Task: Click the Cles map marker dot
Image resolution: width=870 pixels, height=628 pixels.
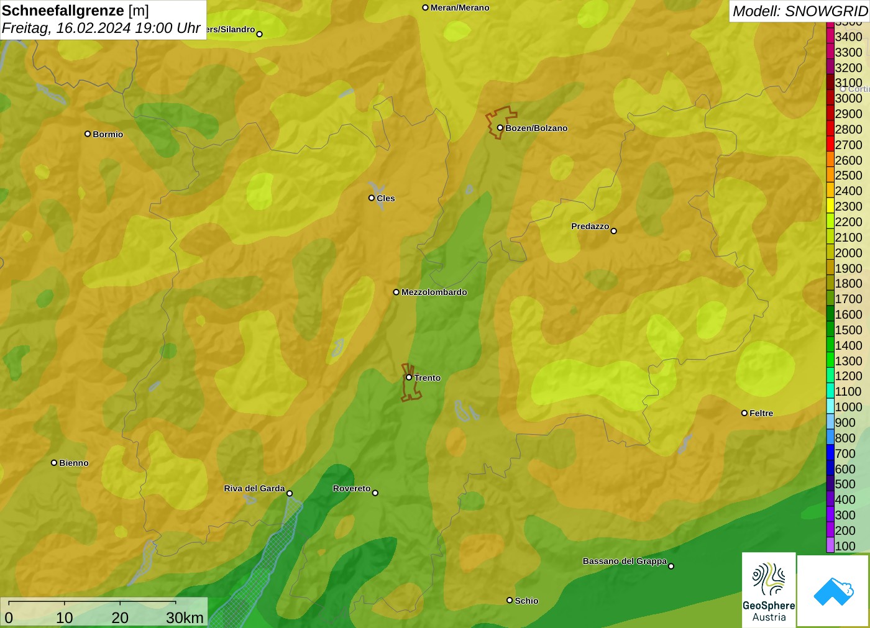Action: click(372, 198)
